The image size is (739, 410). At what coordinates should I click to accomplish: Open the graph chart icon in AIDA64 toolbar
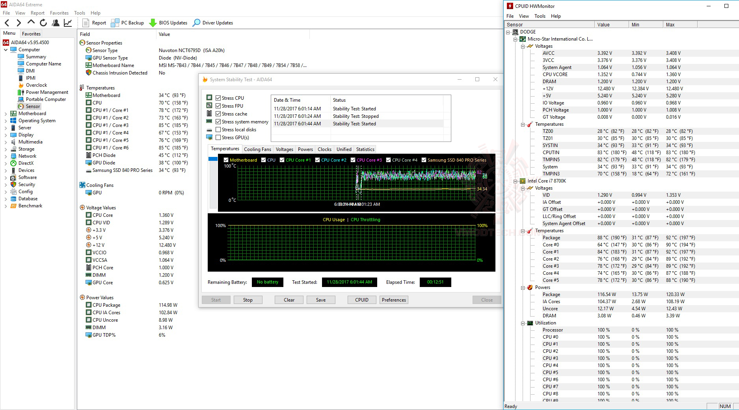(x=68, y=23)
